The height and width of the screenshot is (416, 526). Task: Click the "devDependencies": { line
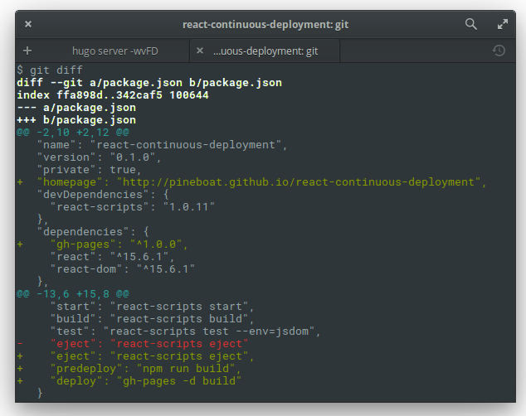tap(103, 194)
